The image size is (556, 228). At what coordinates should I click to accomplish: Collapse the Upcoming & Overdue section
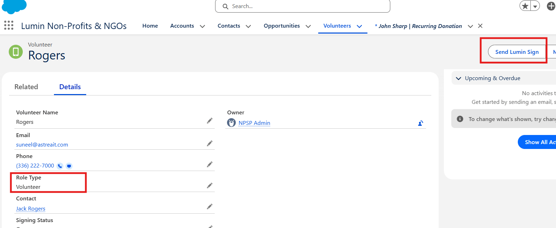459,78
